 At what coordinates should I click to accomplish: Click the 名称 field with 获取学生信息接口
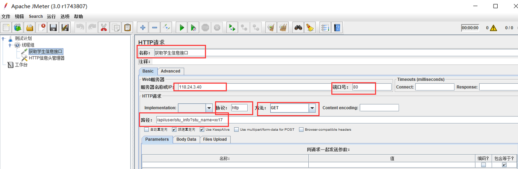point(336,53)
